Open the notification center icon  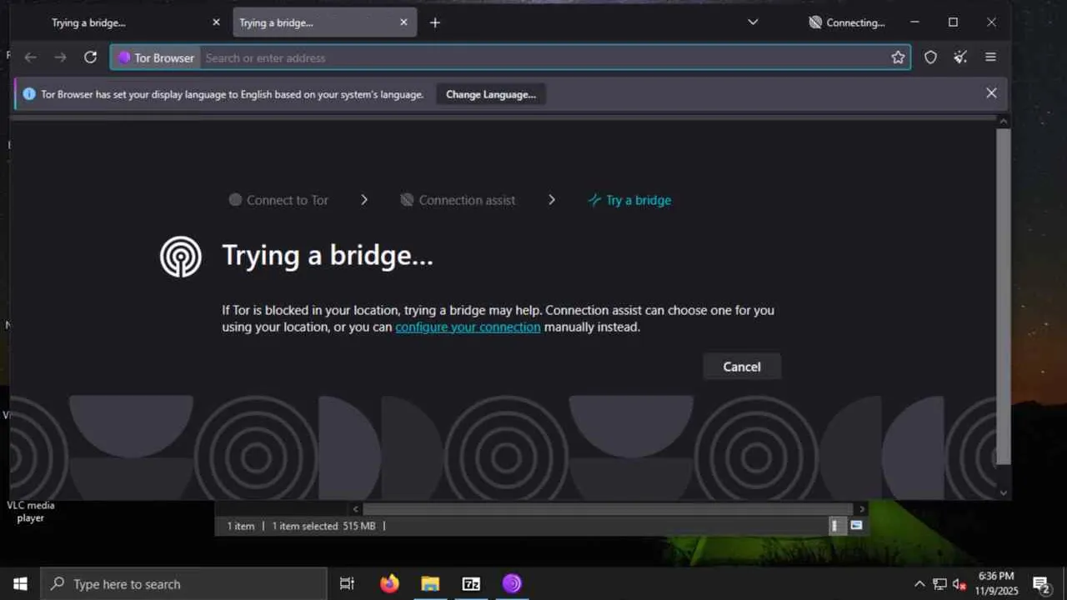[1040, 584]
